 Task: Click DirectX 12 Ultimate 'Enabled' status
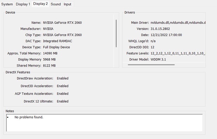[63, 101]
